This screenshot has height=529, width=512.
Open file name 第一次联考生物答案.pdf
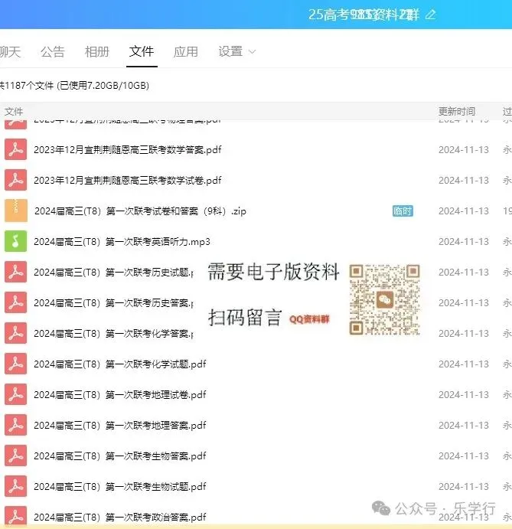click(x=119, y=456)
